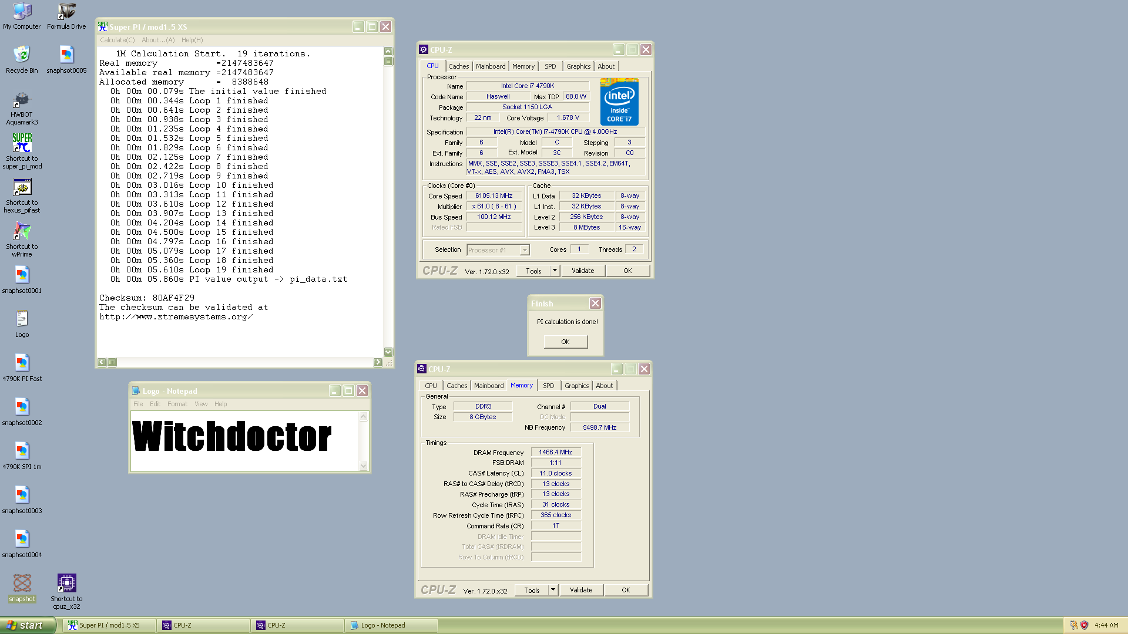
Task: Click the Core Speed value field
Action: [494, 196]
